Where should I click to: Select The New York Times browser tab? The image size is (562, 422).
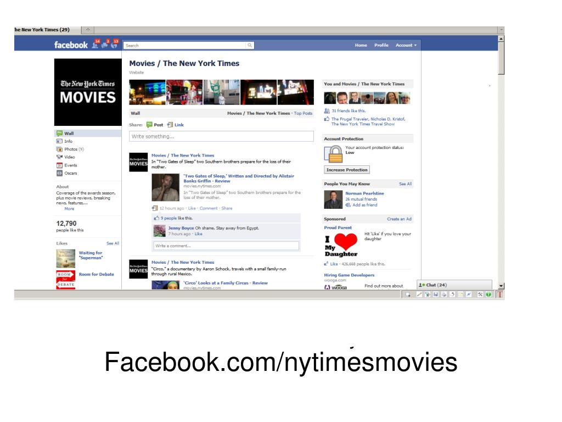click(47, 30)
